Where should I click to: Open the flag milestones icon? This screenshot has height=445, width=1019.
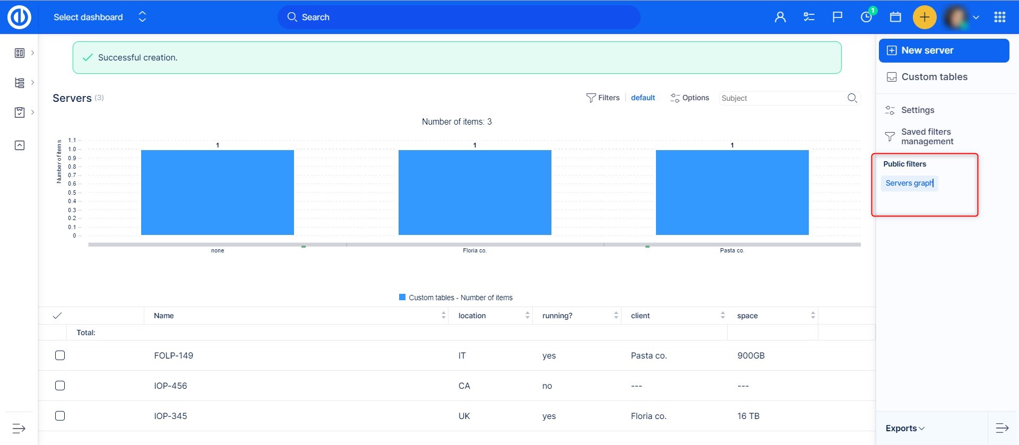(837, 17)
